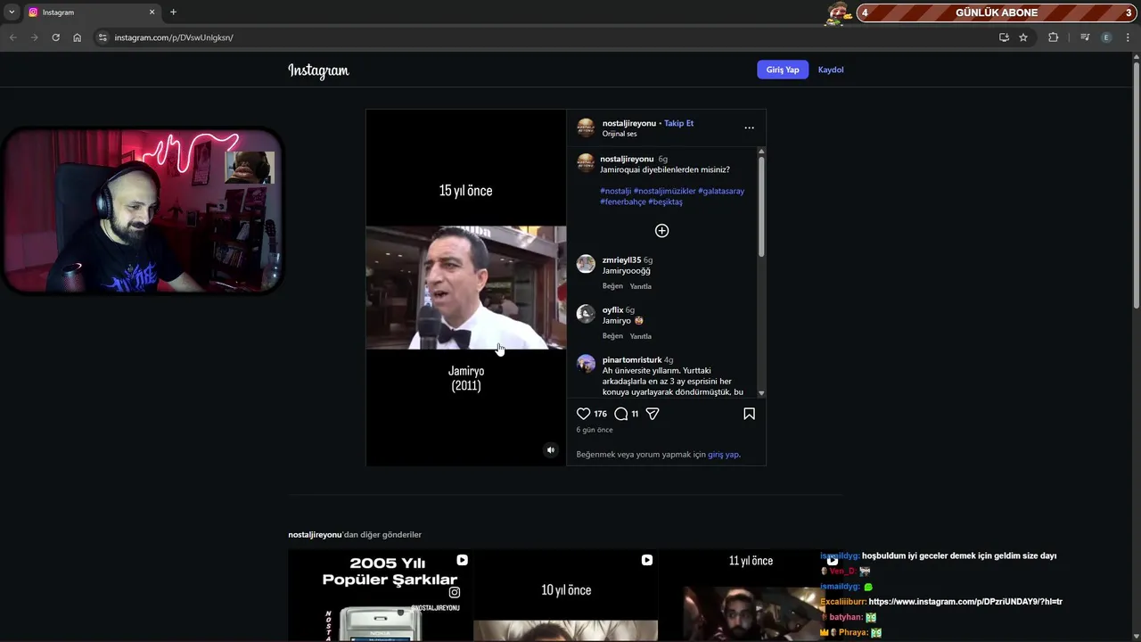The image size is (1141, 642).
Task: Go forward in browser history
Action: pos(34,37)
